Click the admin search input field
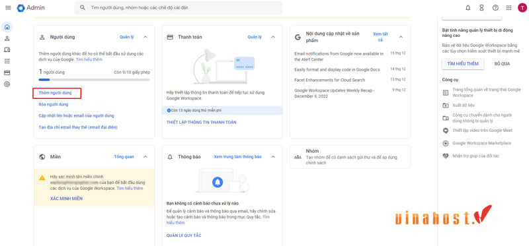Screen dimensions: 529x246 tap(178, 7)
